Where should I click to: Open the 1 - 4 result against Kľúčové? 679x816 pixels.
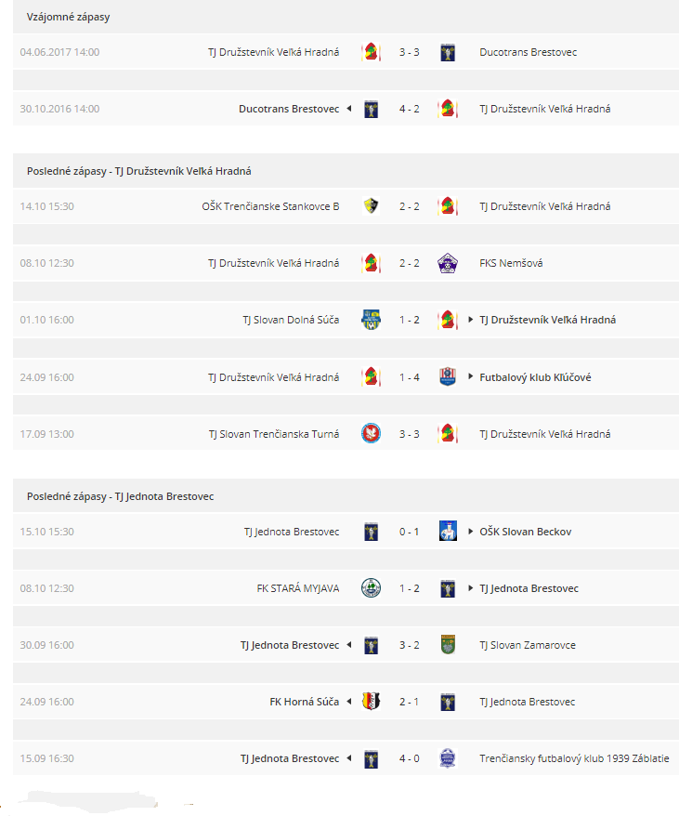point(410,377)
